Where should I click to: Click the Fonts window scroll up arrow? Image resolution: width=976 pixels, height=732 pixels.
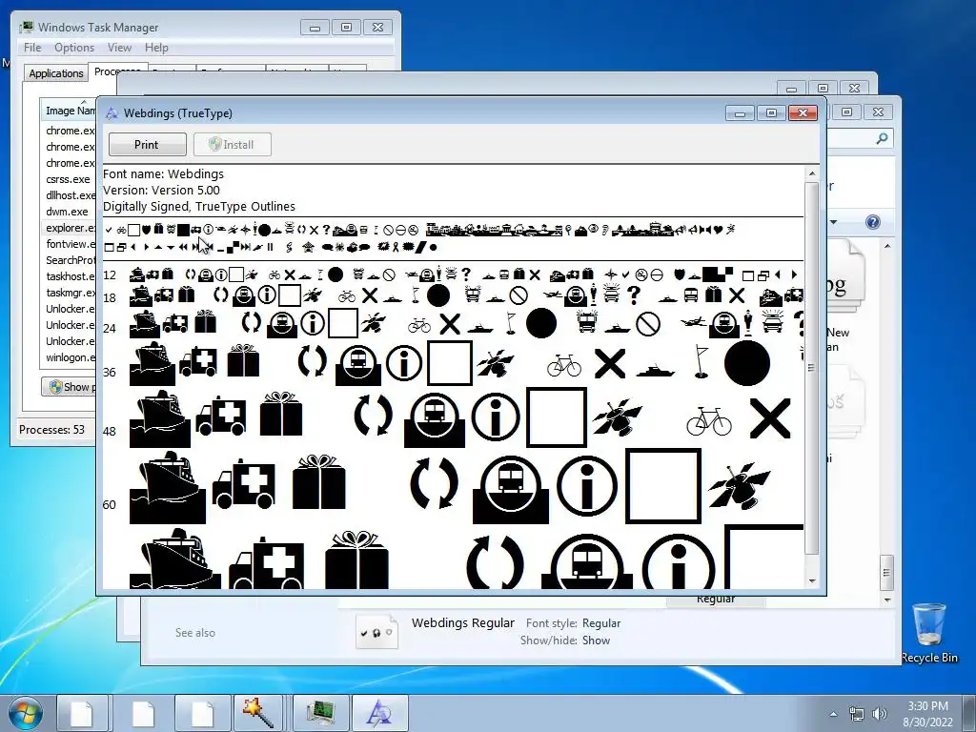(887, 247)
